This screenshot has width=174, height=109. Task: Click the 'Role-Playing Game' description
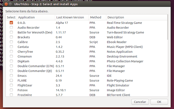[120, 81]
